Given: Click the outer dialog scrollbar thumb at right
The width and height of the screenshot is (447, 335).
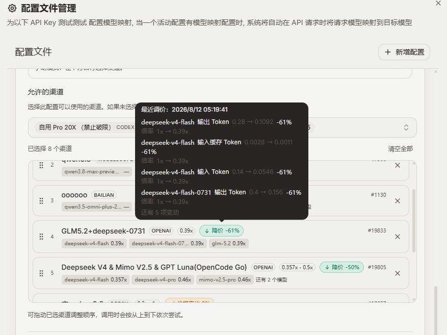Looking at the screenshot, I should (x=436, y=310).
